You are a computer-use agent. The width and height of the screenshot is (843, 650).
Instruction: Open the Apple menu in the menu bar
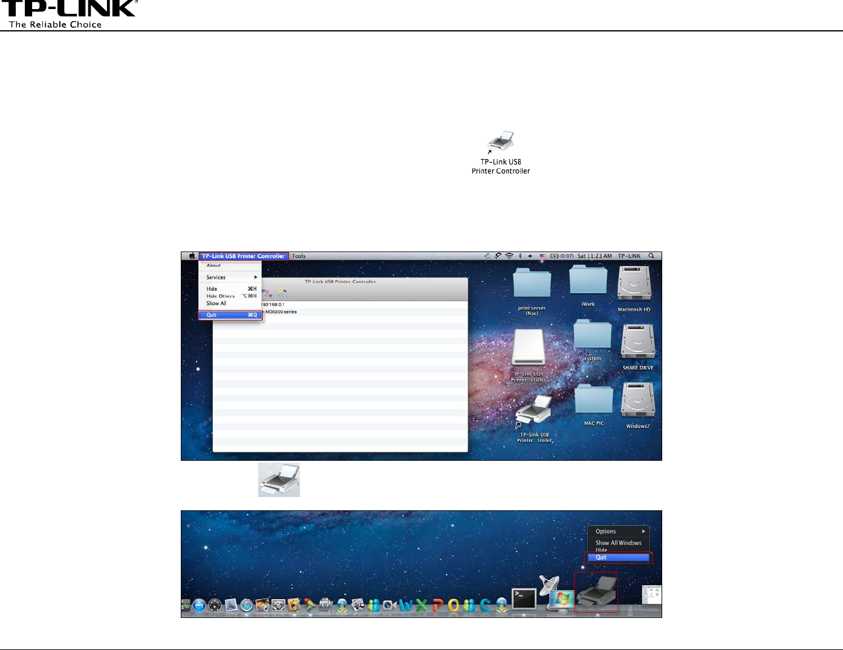(192, 256)
